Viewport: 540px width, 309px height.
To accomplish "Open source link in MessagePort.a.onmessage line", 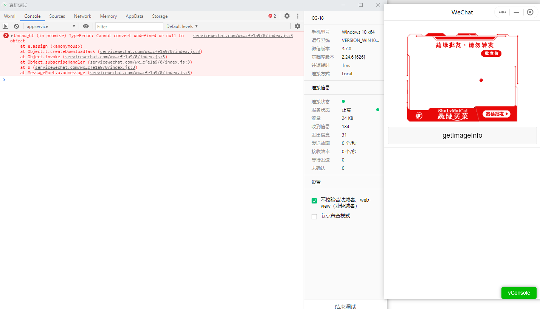I will point(140,73).
